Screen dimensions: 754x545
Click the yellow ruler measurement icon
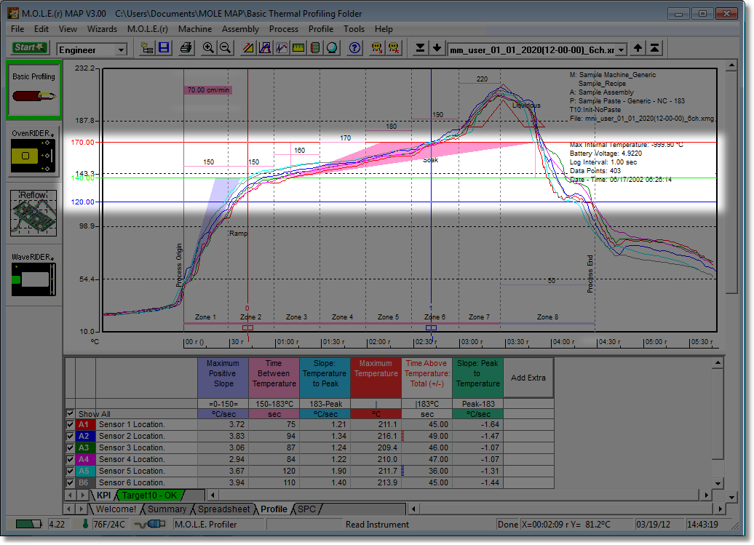(x=298, y=48)
